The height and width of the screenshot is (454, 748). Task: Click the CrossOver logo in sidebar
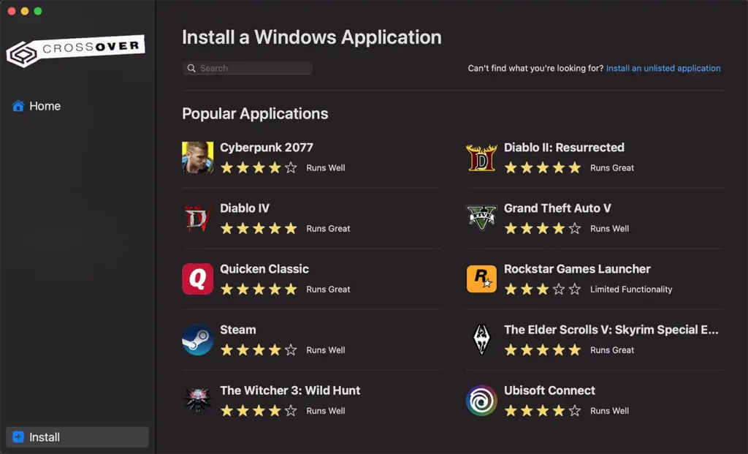point(75,50)
